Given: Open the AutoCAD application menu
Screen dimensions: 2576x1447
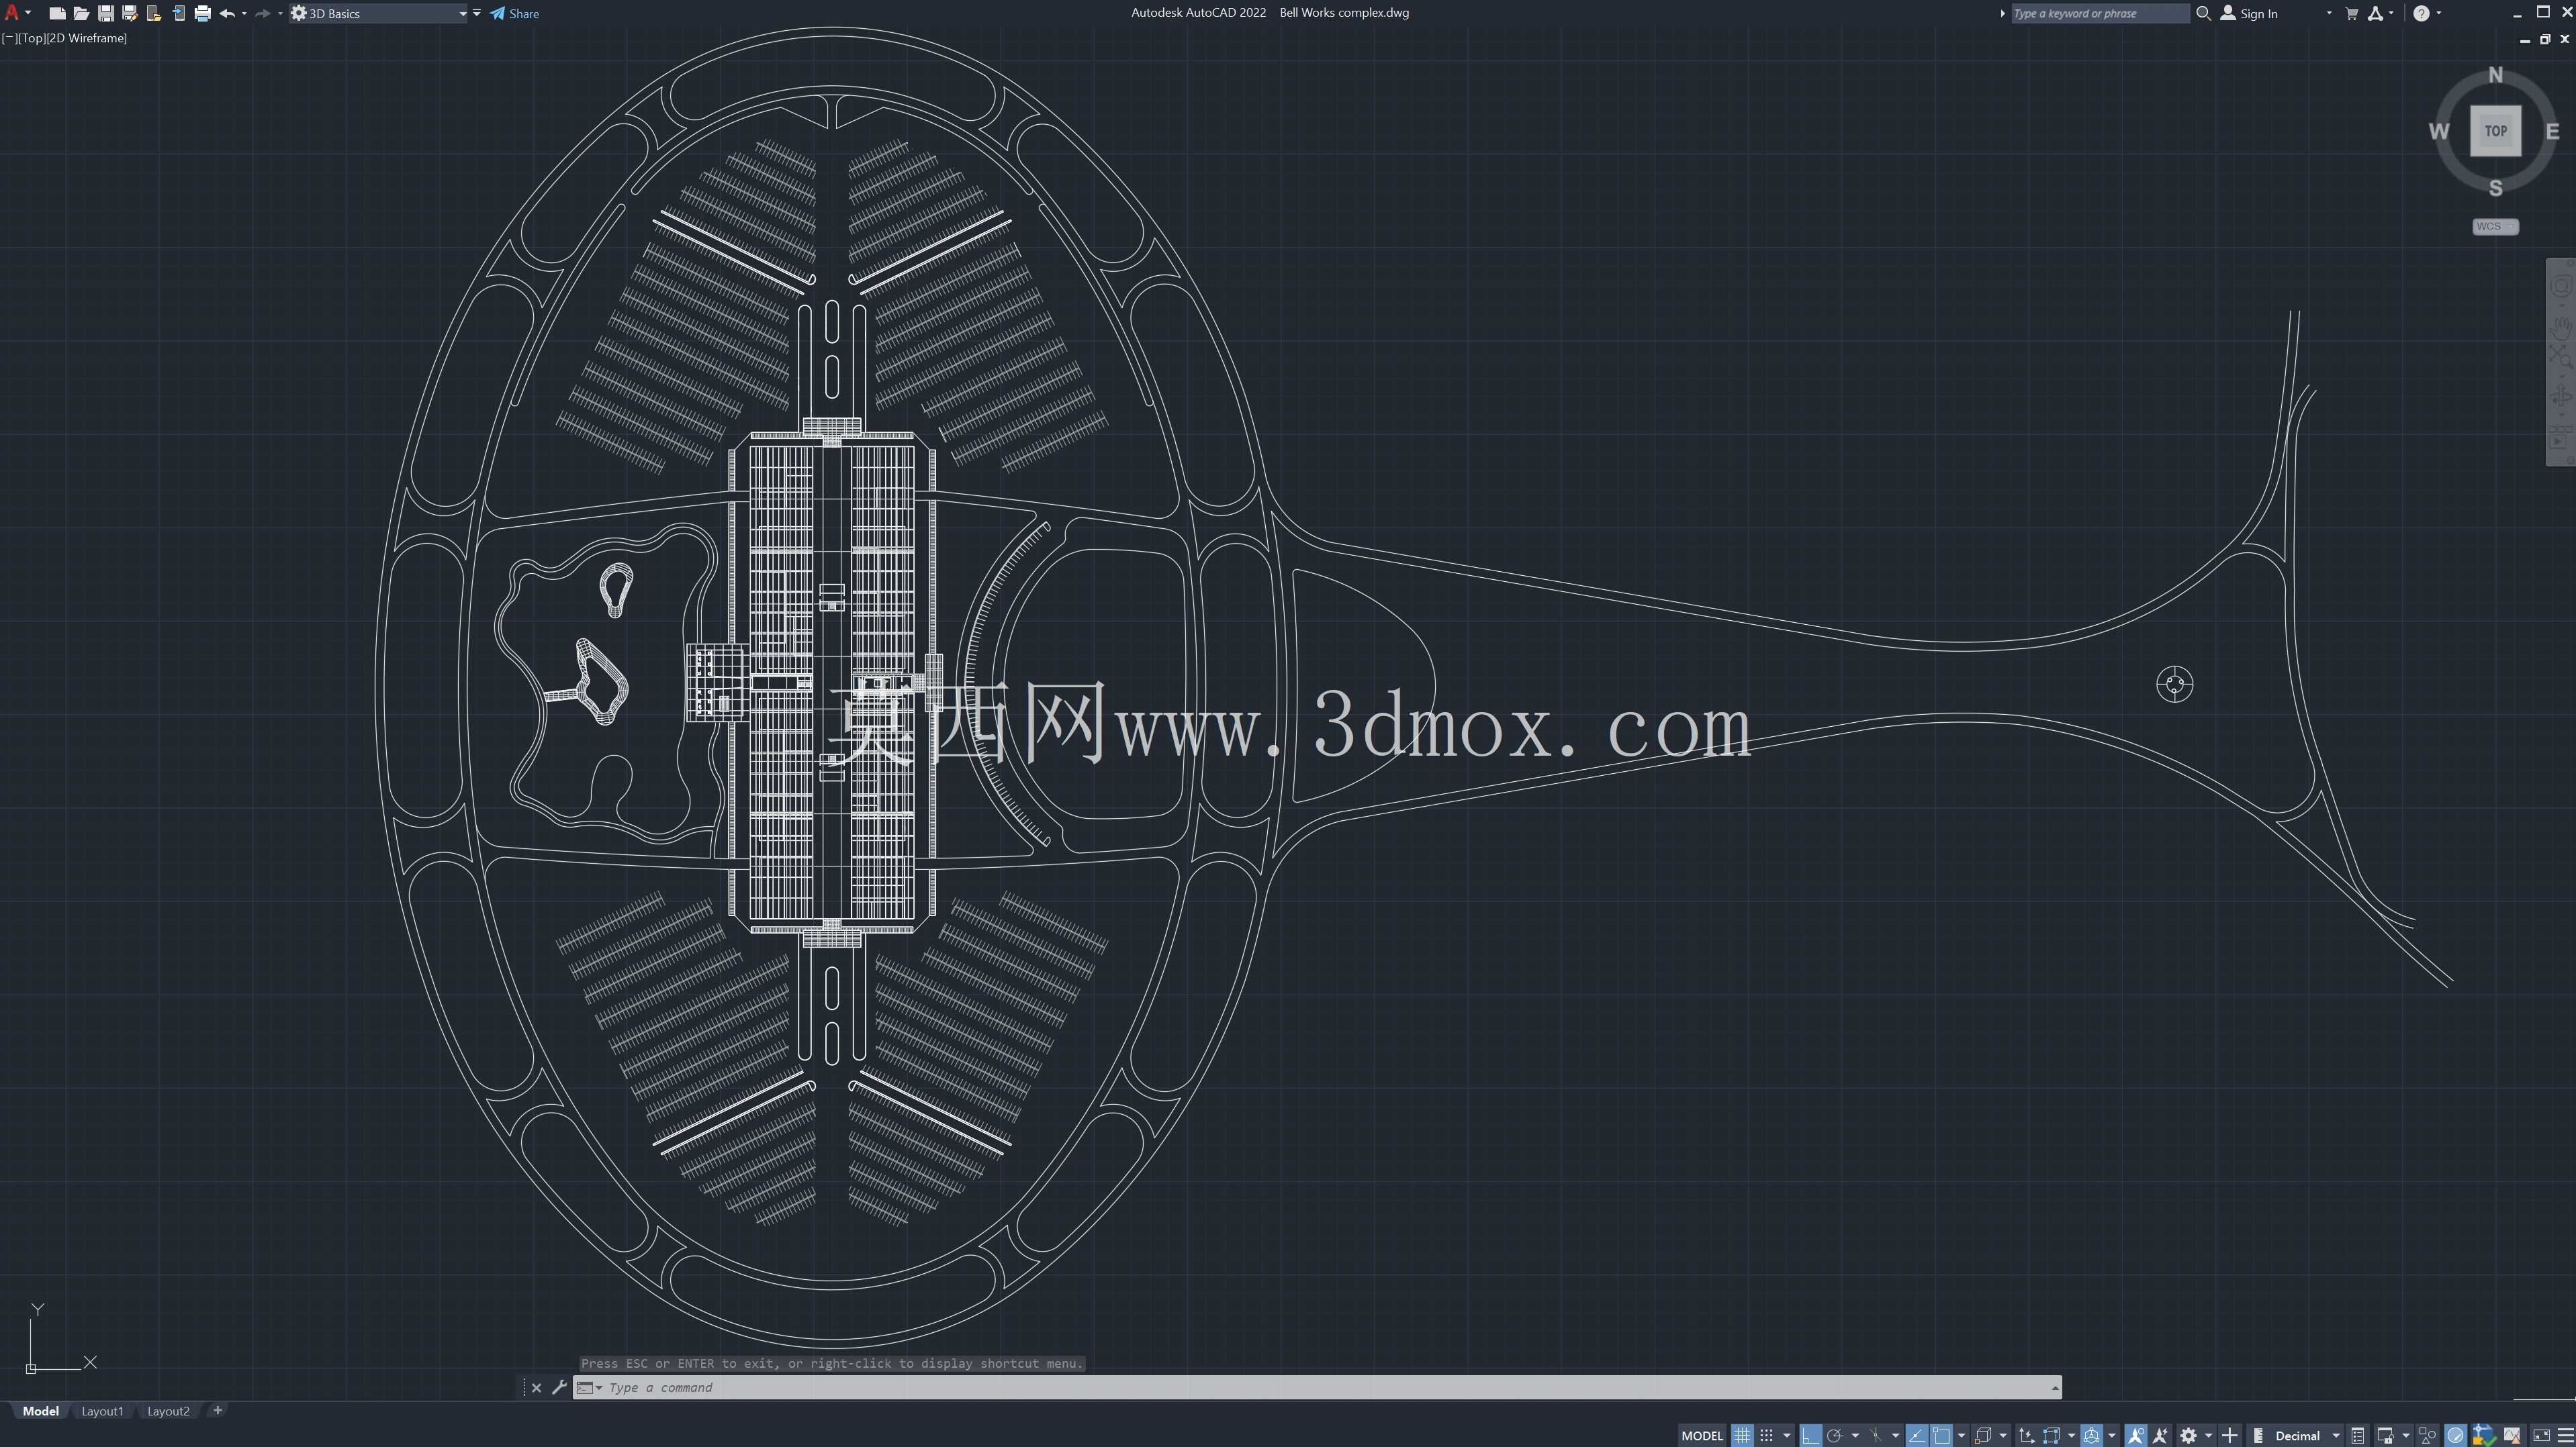Looking at the screenshot, I should click(16, 13).
